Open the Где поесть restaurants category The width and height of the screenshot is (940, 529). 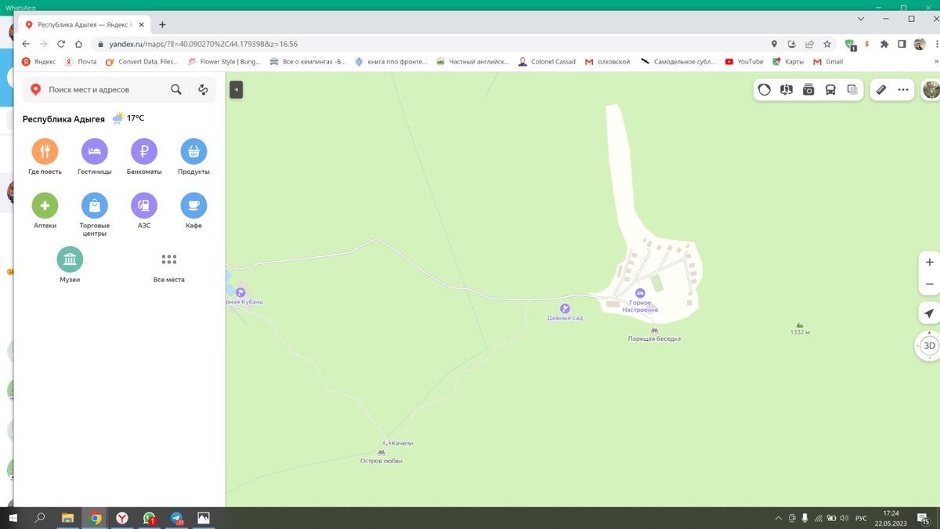pos(45,157)
